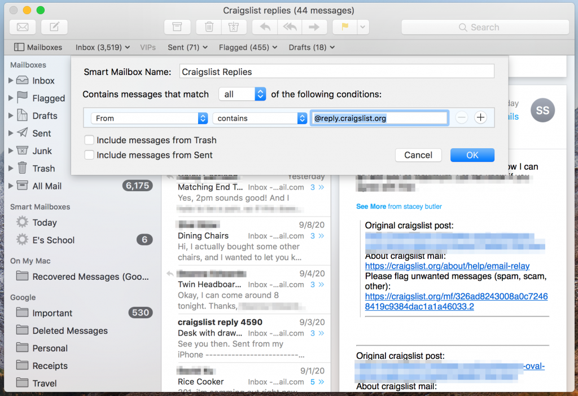Move message to Junk
Screen dimensions: 578x396
pos(234,27)
